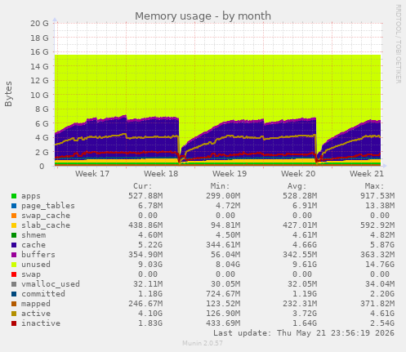Click the navy committed legend swatch
This screenshot has width=406, height=352.
14,294
